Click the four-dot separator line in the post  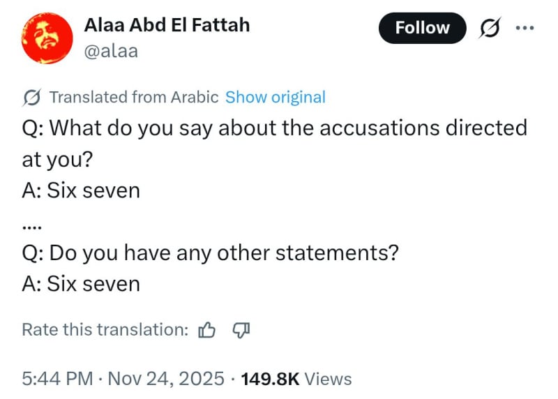(x=31, y=227)
